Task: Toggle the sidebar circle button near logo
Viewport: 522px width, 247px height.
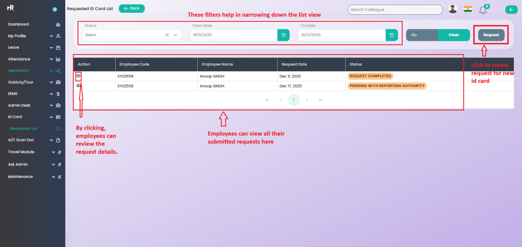Action: [x=55, y=9]
